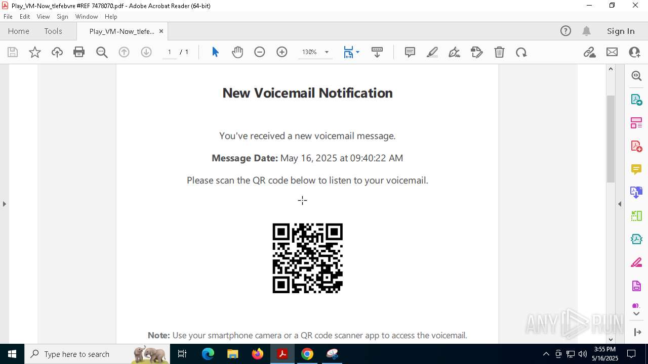The height and width of the screenshot is (364, 648).
Task: Activate the hand pan tool
Action: point(237,52)
